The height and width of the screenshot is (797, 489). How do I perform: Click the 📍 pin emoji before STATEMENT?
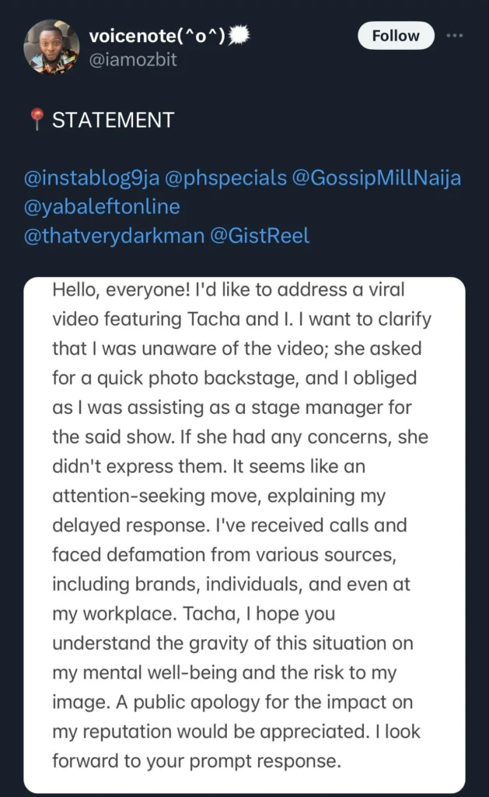click(34, 120)
